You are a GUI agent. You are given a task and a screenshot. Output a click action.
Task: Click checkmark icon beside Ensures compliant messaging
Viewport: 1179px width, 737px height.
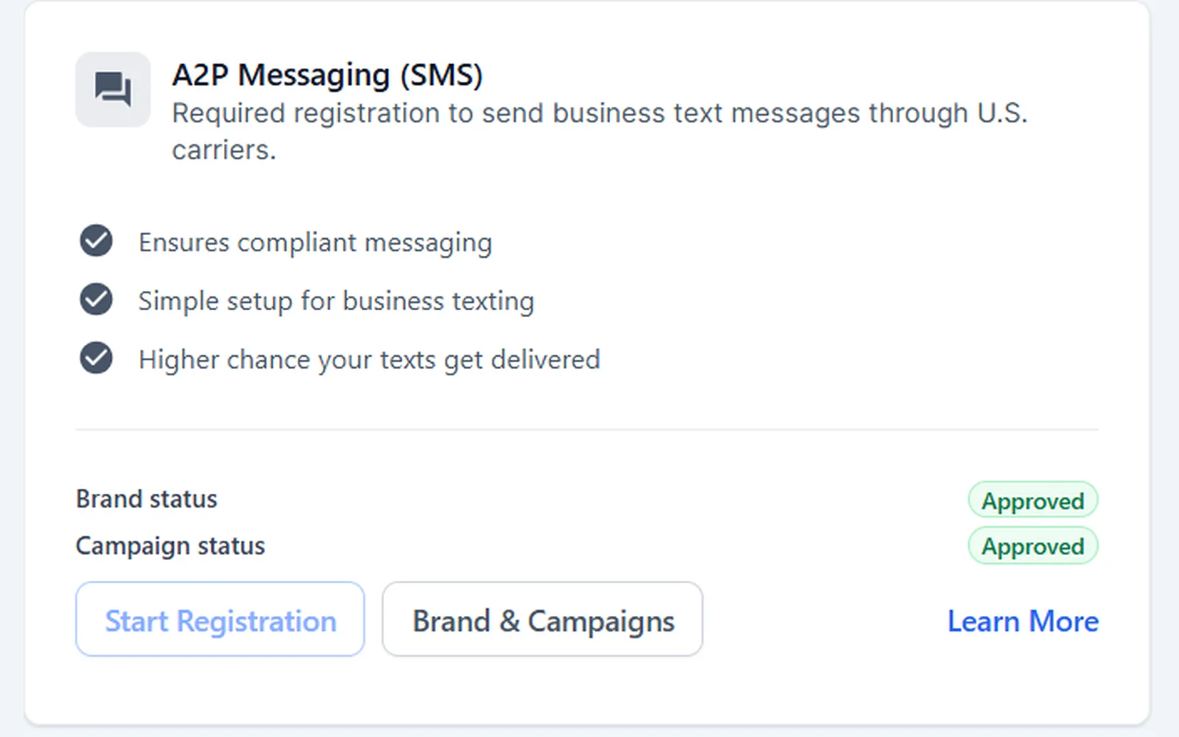(x=96, y=241)
